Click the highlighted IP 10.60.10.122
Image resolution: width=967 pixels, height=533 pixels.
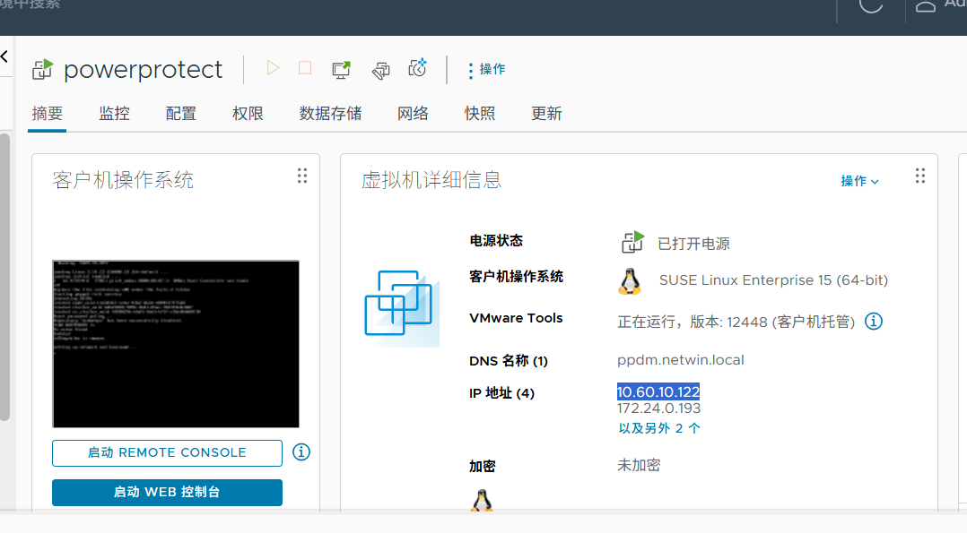pos(658,391)
